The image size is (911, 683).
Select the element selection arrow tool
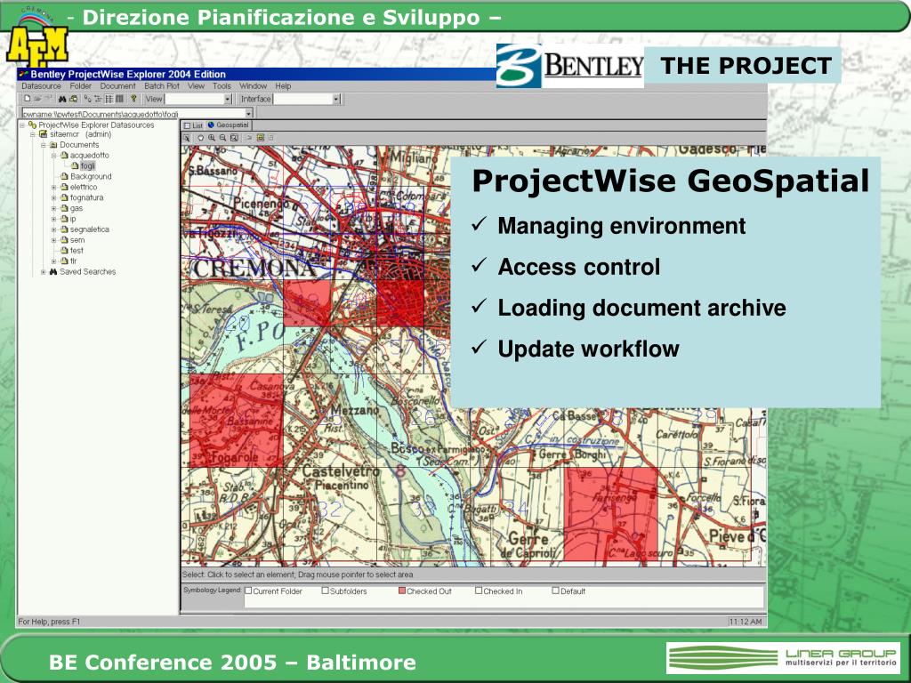187,138
